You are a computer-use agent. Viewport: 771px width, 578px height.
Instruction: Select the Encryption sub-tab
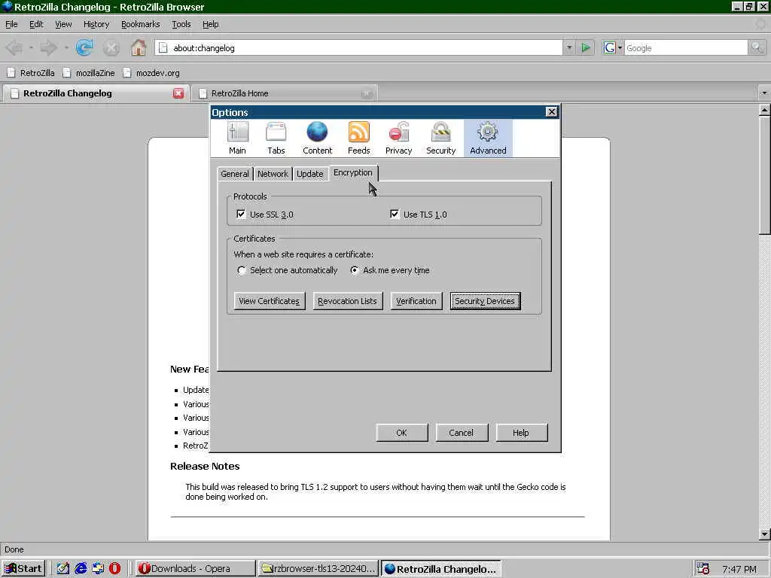click(x=353, y=172)
